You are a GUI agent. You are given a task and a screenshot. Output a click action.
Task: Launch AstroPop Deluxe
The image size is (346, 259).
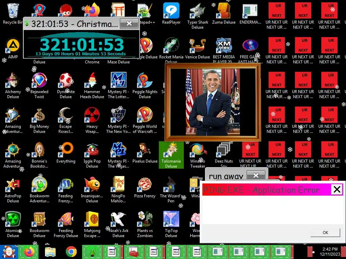13,190
